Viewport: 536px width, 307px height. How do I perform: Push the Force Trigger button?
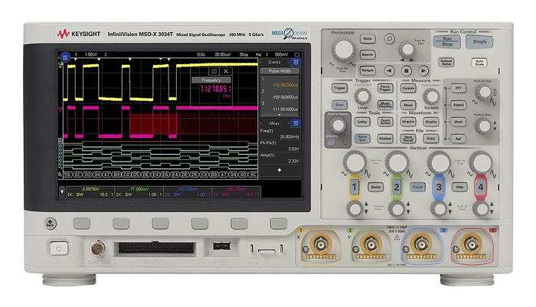385,88
